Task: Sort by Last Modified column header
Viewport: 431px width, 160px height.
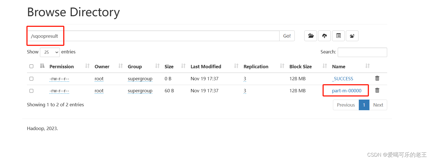Action: pos(206,67)
